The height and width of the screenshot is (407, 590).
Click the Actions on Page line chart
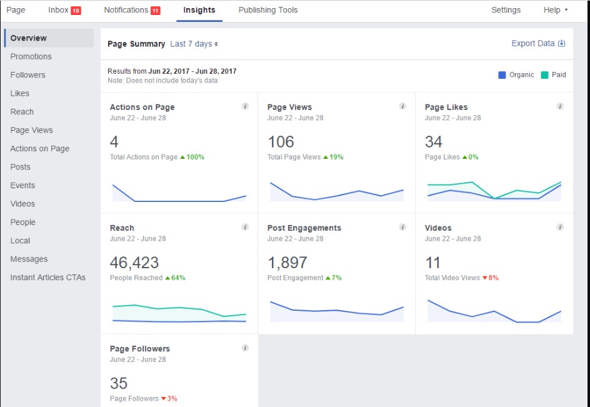point(179,193)
